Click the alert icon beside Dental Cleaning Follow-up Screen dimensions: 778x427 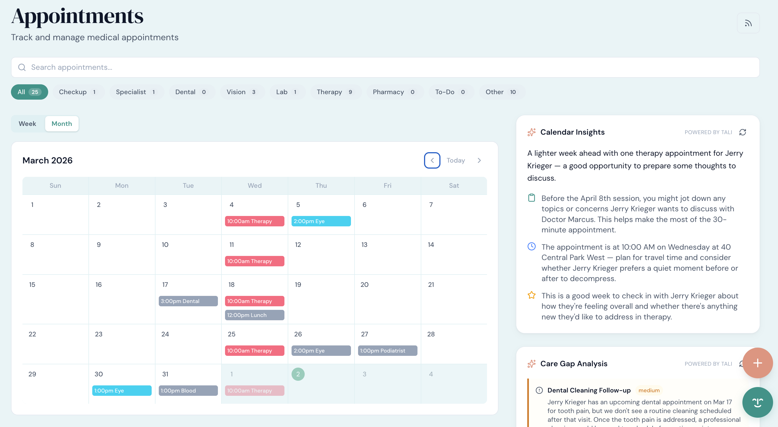click(539, 390)
